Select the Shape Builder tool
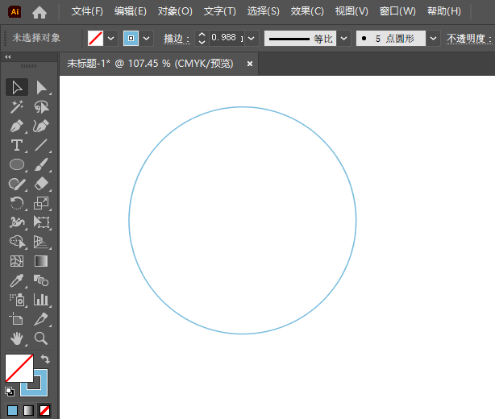This screenshot has height=419, width=495. [x=17, y=242]
